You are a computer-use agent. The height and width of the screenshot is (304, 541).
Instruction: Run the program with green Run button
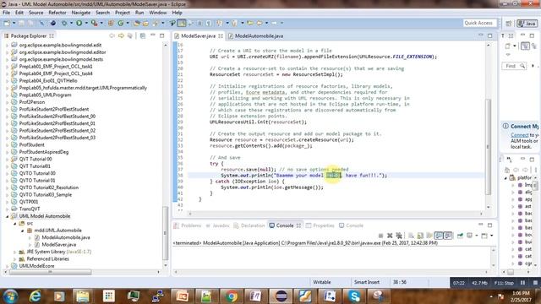pyautogui.click(x=79, y=23)
